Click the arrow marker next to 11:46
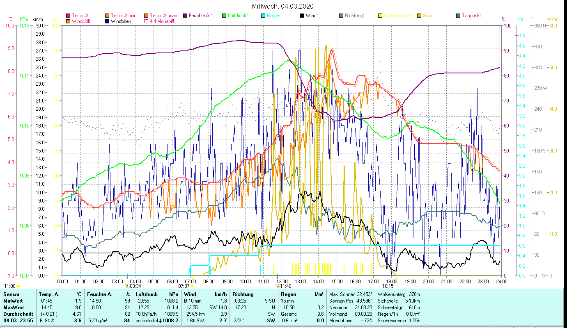This screenshot has height=328, width=567. click(278, 286)
